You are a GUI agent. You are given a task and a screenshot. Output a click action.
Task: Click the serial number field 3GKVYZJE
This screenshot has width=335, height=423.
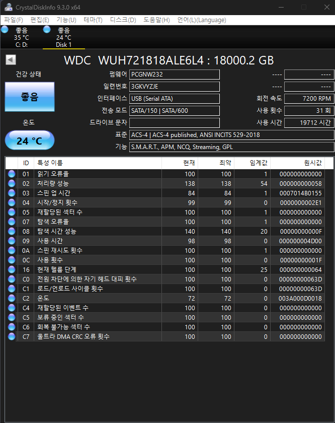click(175, 87)
